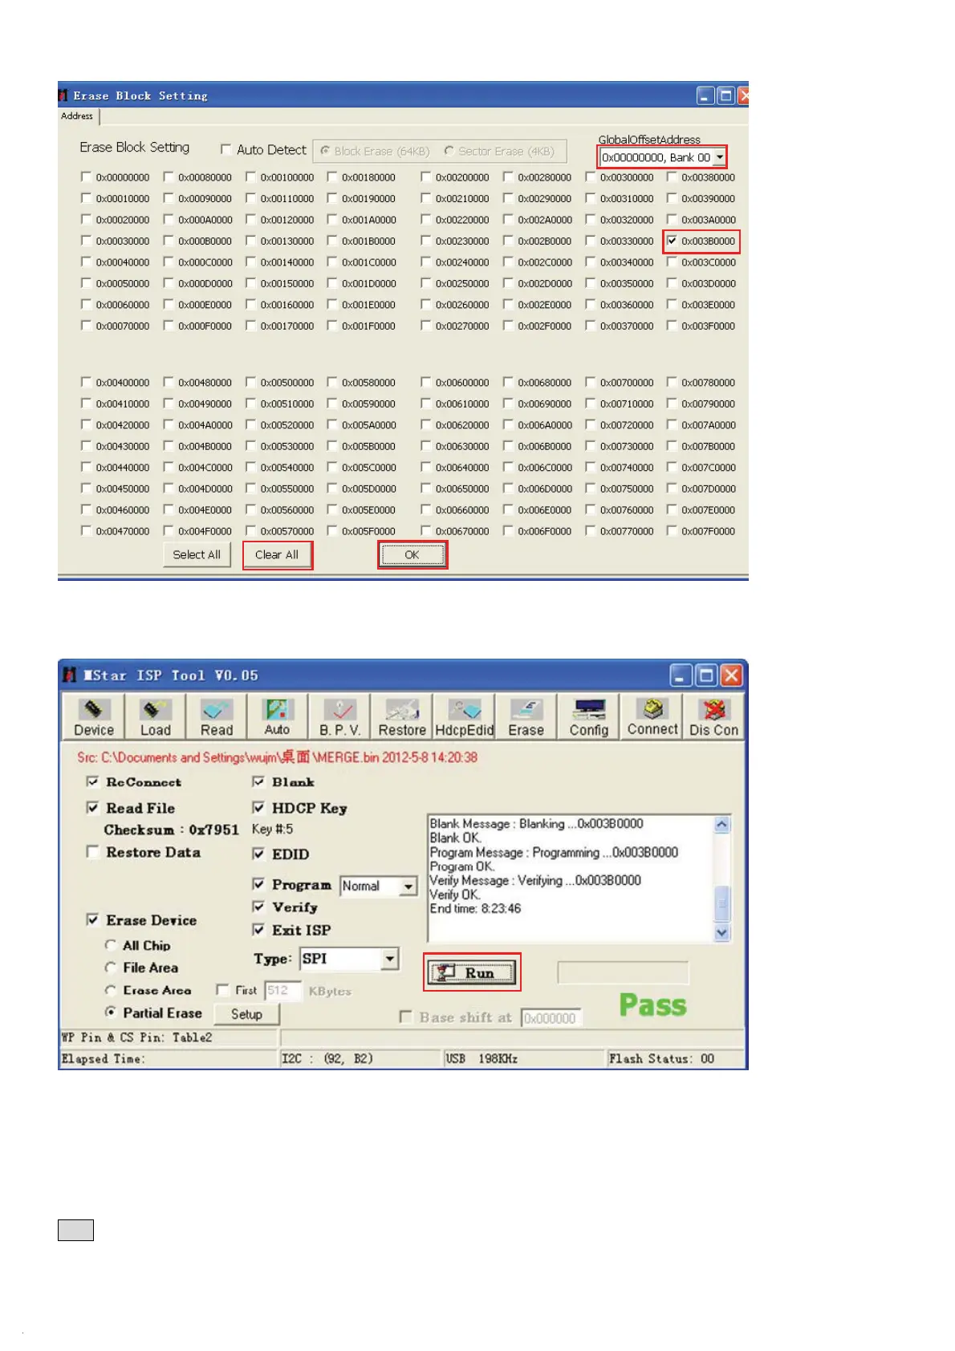The height and width of the screenshot is (1351, 955).
Task: Click the green Pass result text
Action: click(x=653, y=1005)
